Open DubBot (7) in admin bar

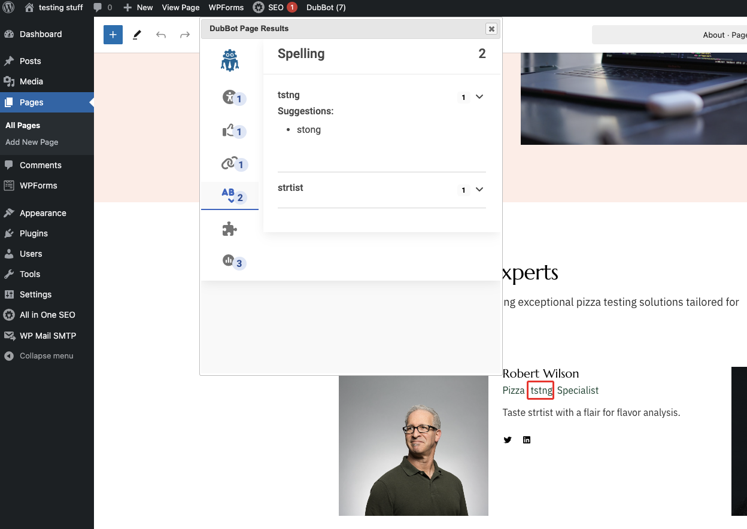[326, 8]
